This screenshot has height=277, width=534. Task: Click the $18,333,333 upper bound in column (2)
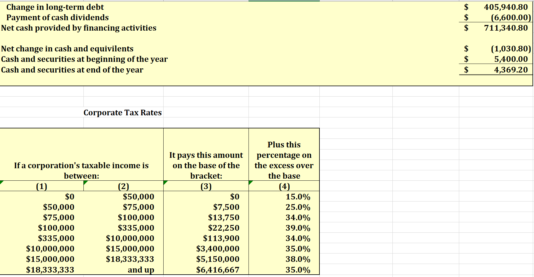(x=130, y=259)
